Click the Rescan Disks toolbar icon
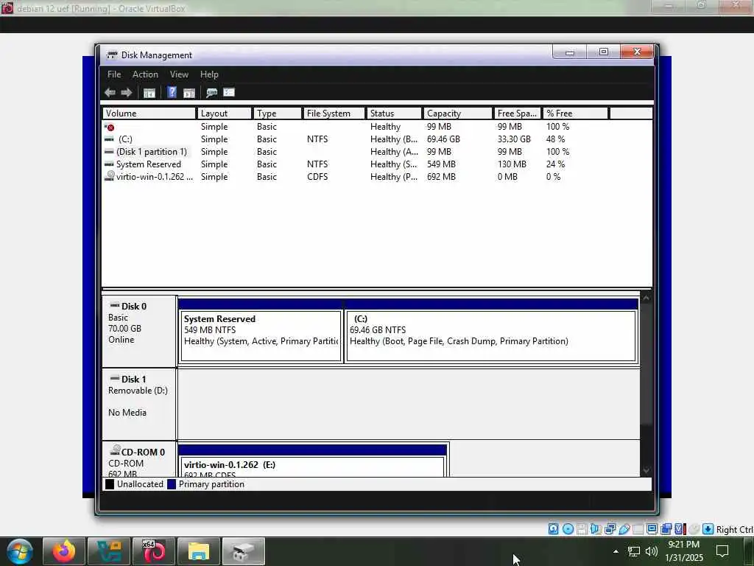 (x=211, y=92)
